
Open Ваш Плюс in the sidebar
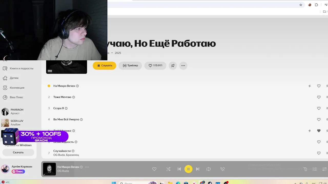(x=16, y=97)
